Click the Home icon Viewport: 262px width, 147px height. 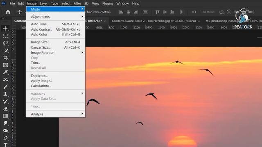click(8, 12)
